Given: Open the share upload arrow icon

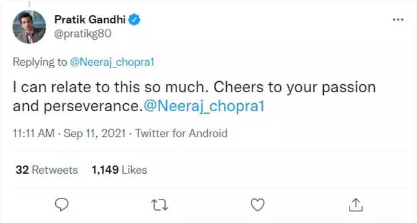Looking at the screenshot, I should point(356,205).
